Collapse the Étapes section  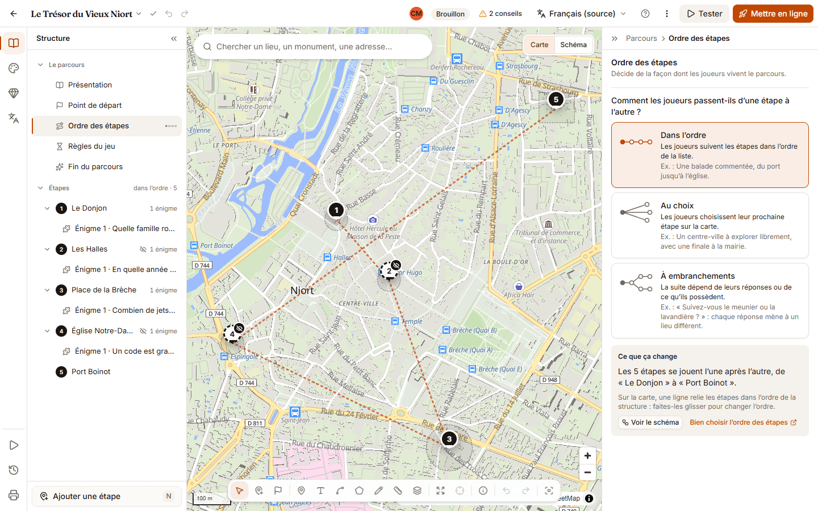[40, 188]
